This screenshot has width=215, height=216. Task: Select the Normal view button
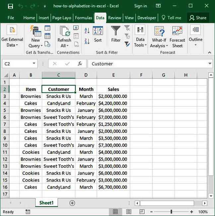point(115,212)
